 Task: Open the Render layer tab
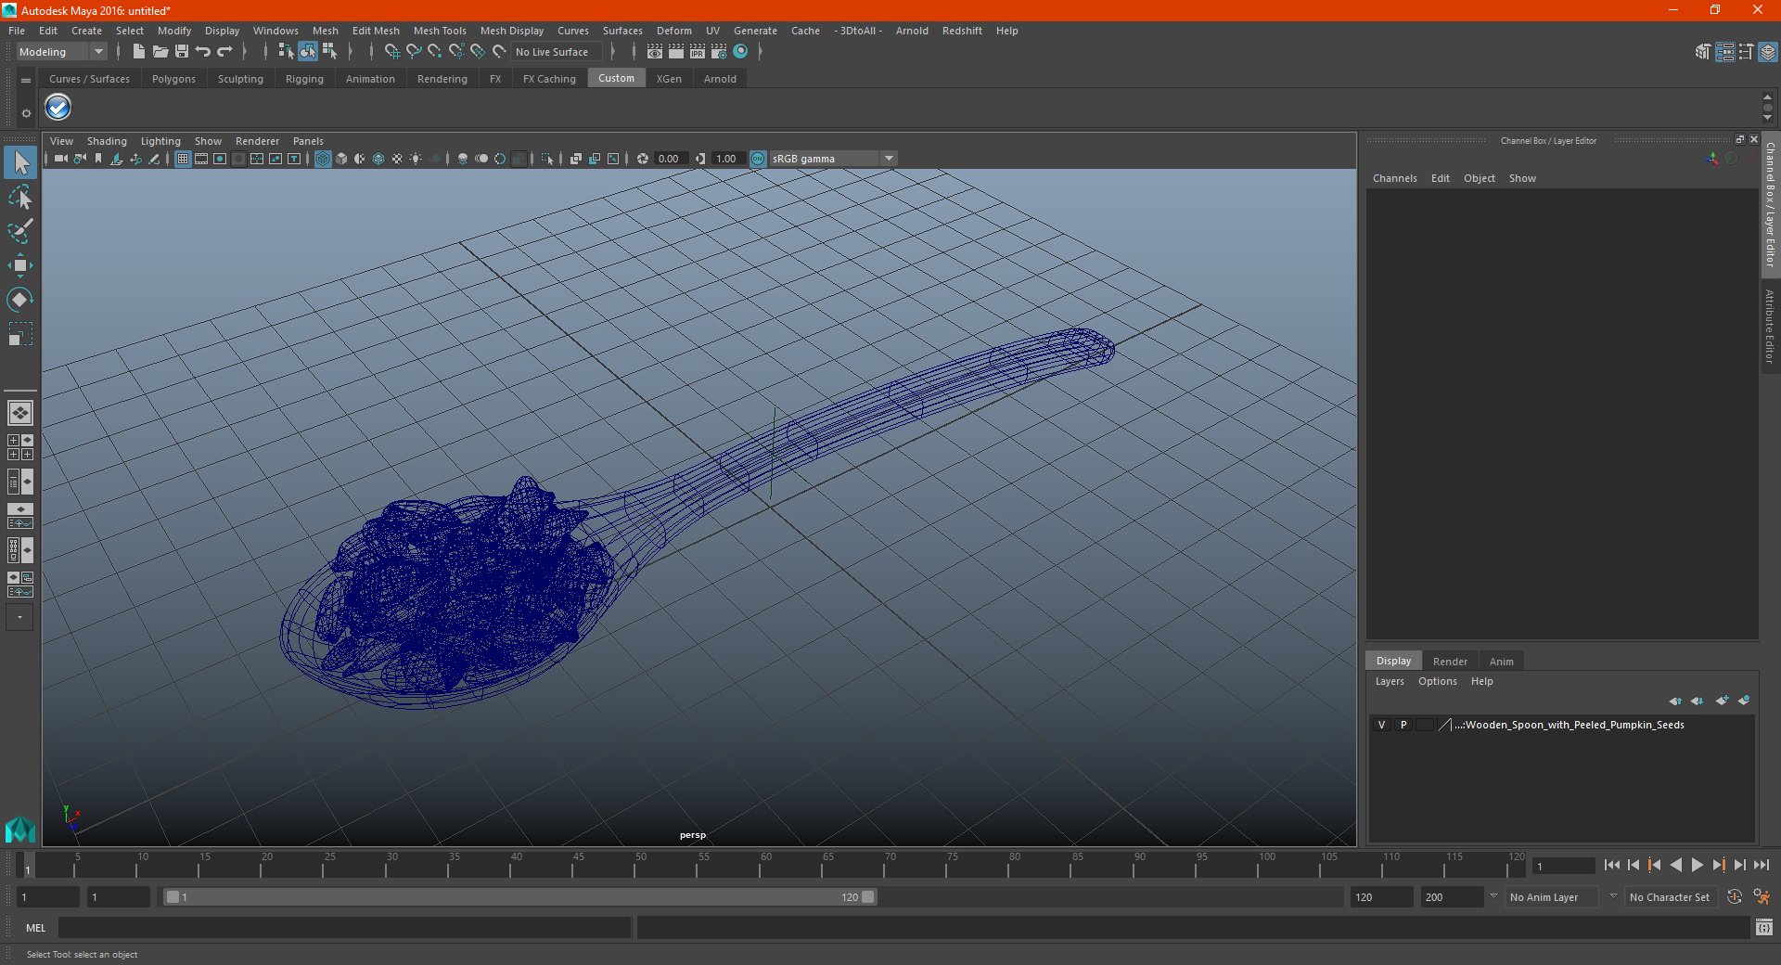click(1450, 662)
